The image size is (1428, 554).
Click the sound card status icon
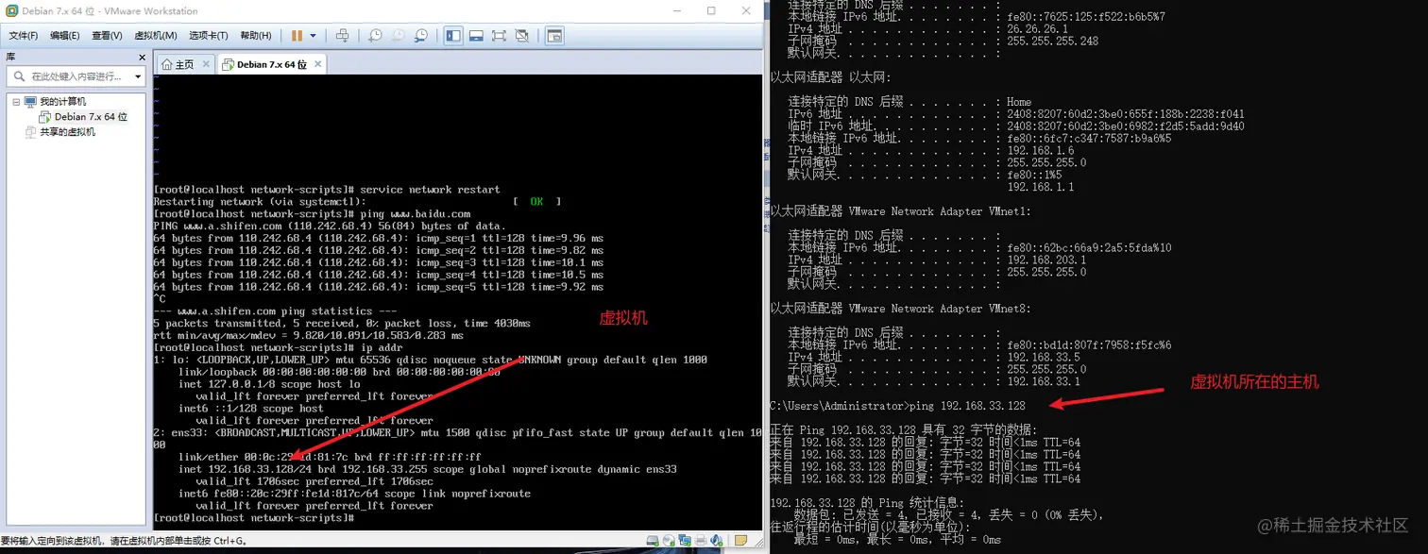[716, 541]
